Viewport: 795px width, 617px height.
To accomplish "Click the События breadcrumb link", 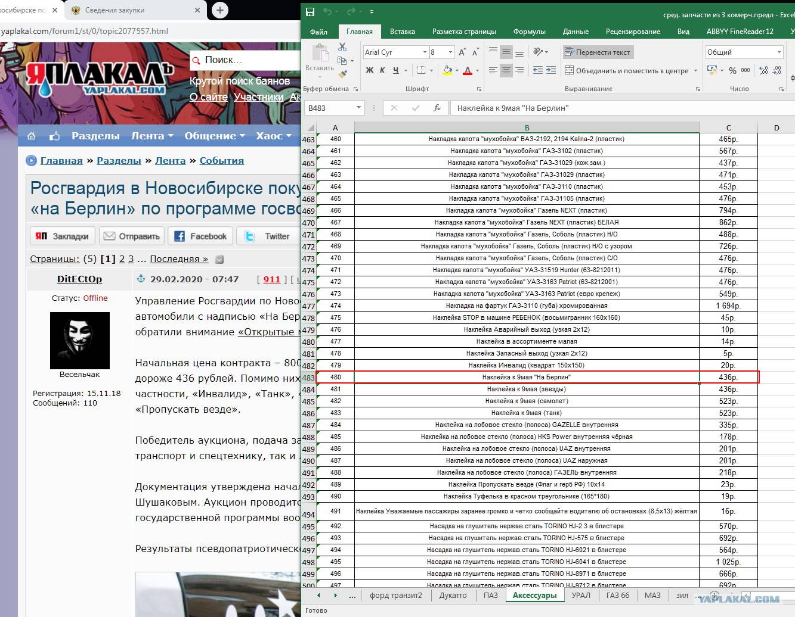I will (x=222, y=161).
